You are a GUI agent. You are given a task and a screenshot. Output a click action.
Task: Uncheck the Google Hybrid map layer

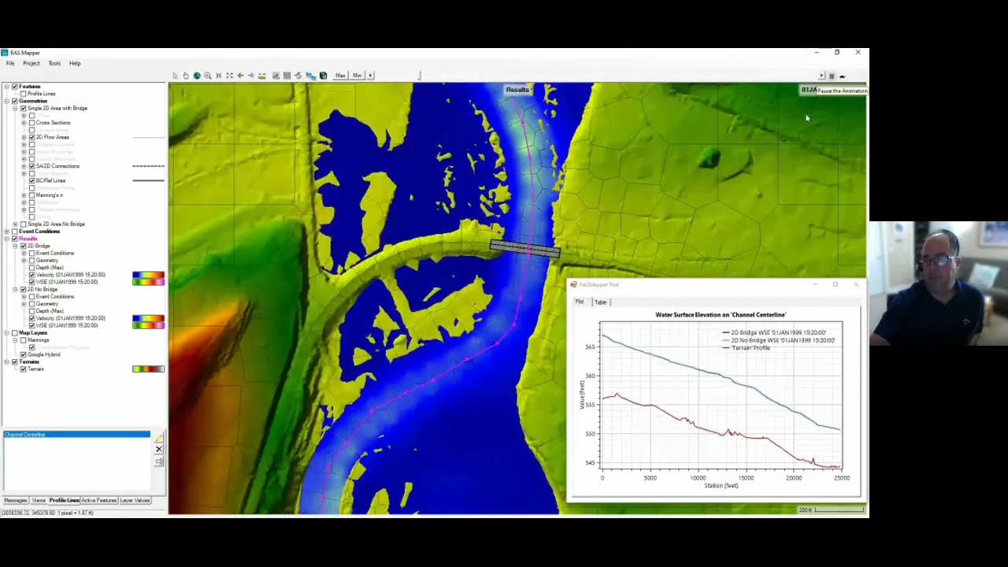(23, 354)
